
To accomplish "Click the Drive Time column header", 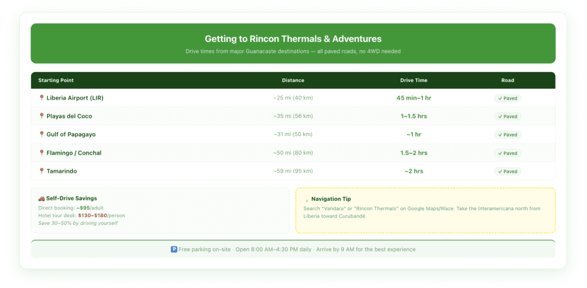I will (413, 80).
